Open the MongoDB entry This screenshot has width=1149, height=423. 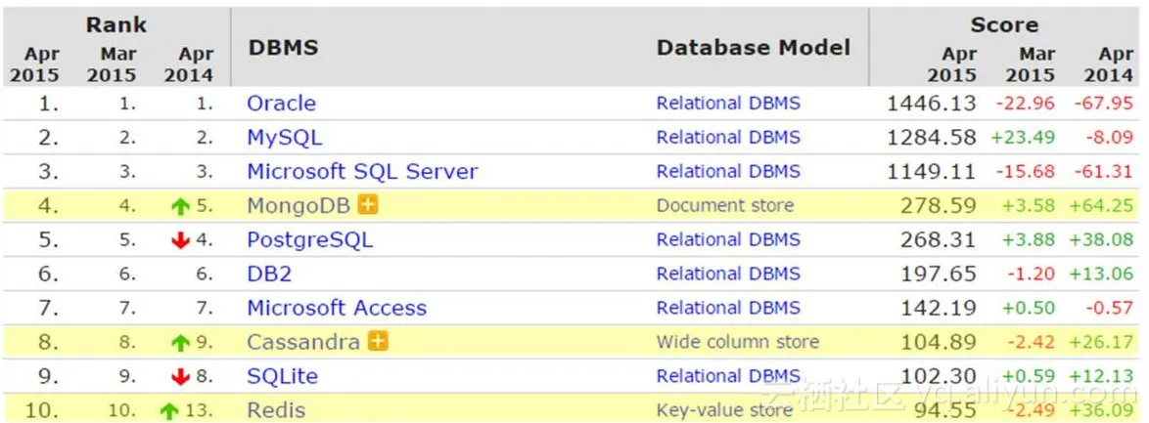point(299,206)
